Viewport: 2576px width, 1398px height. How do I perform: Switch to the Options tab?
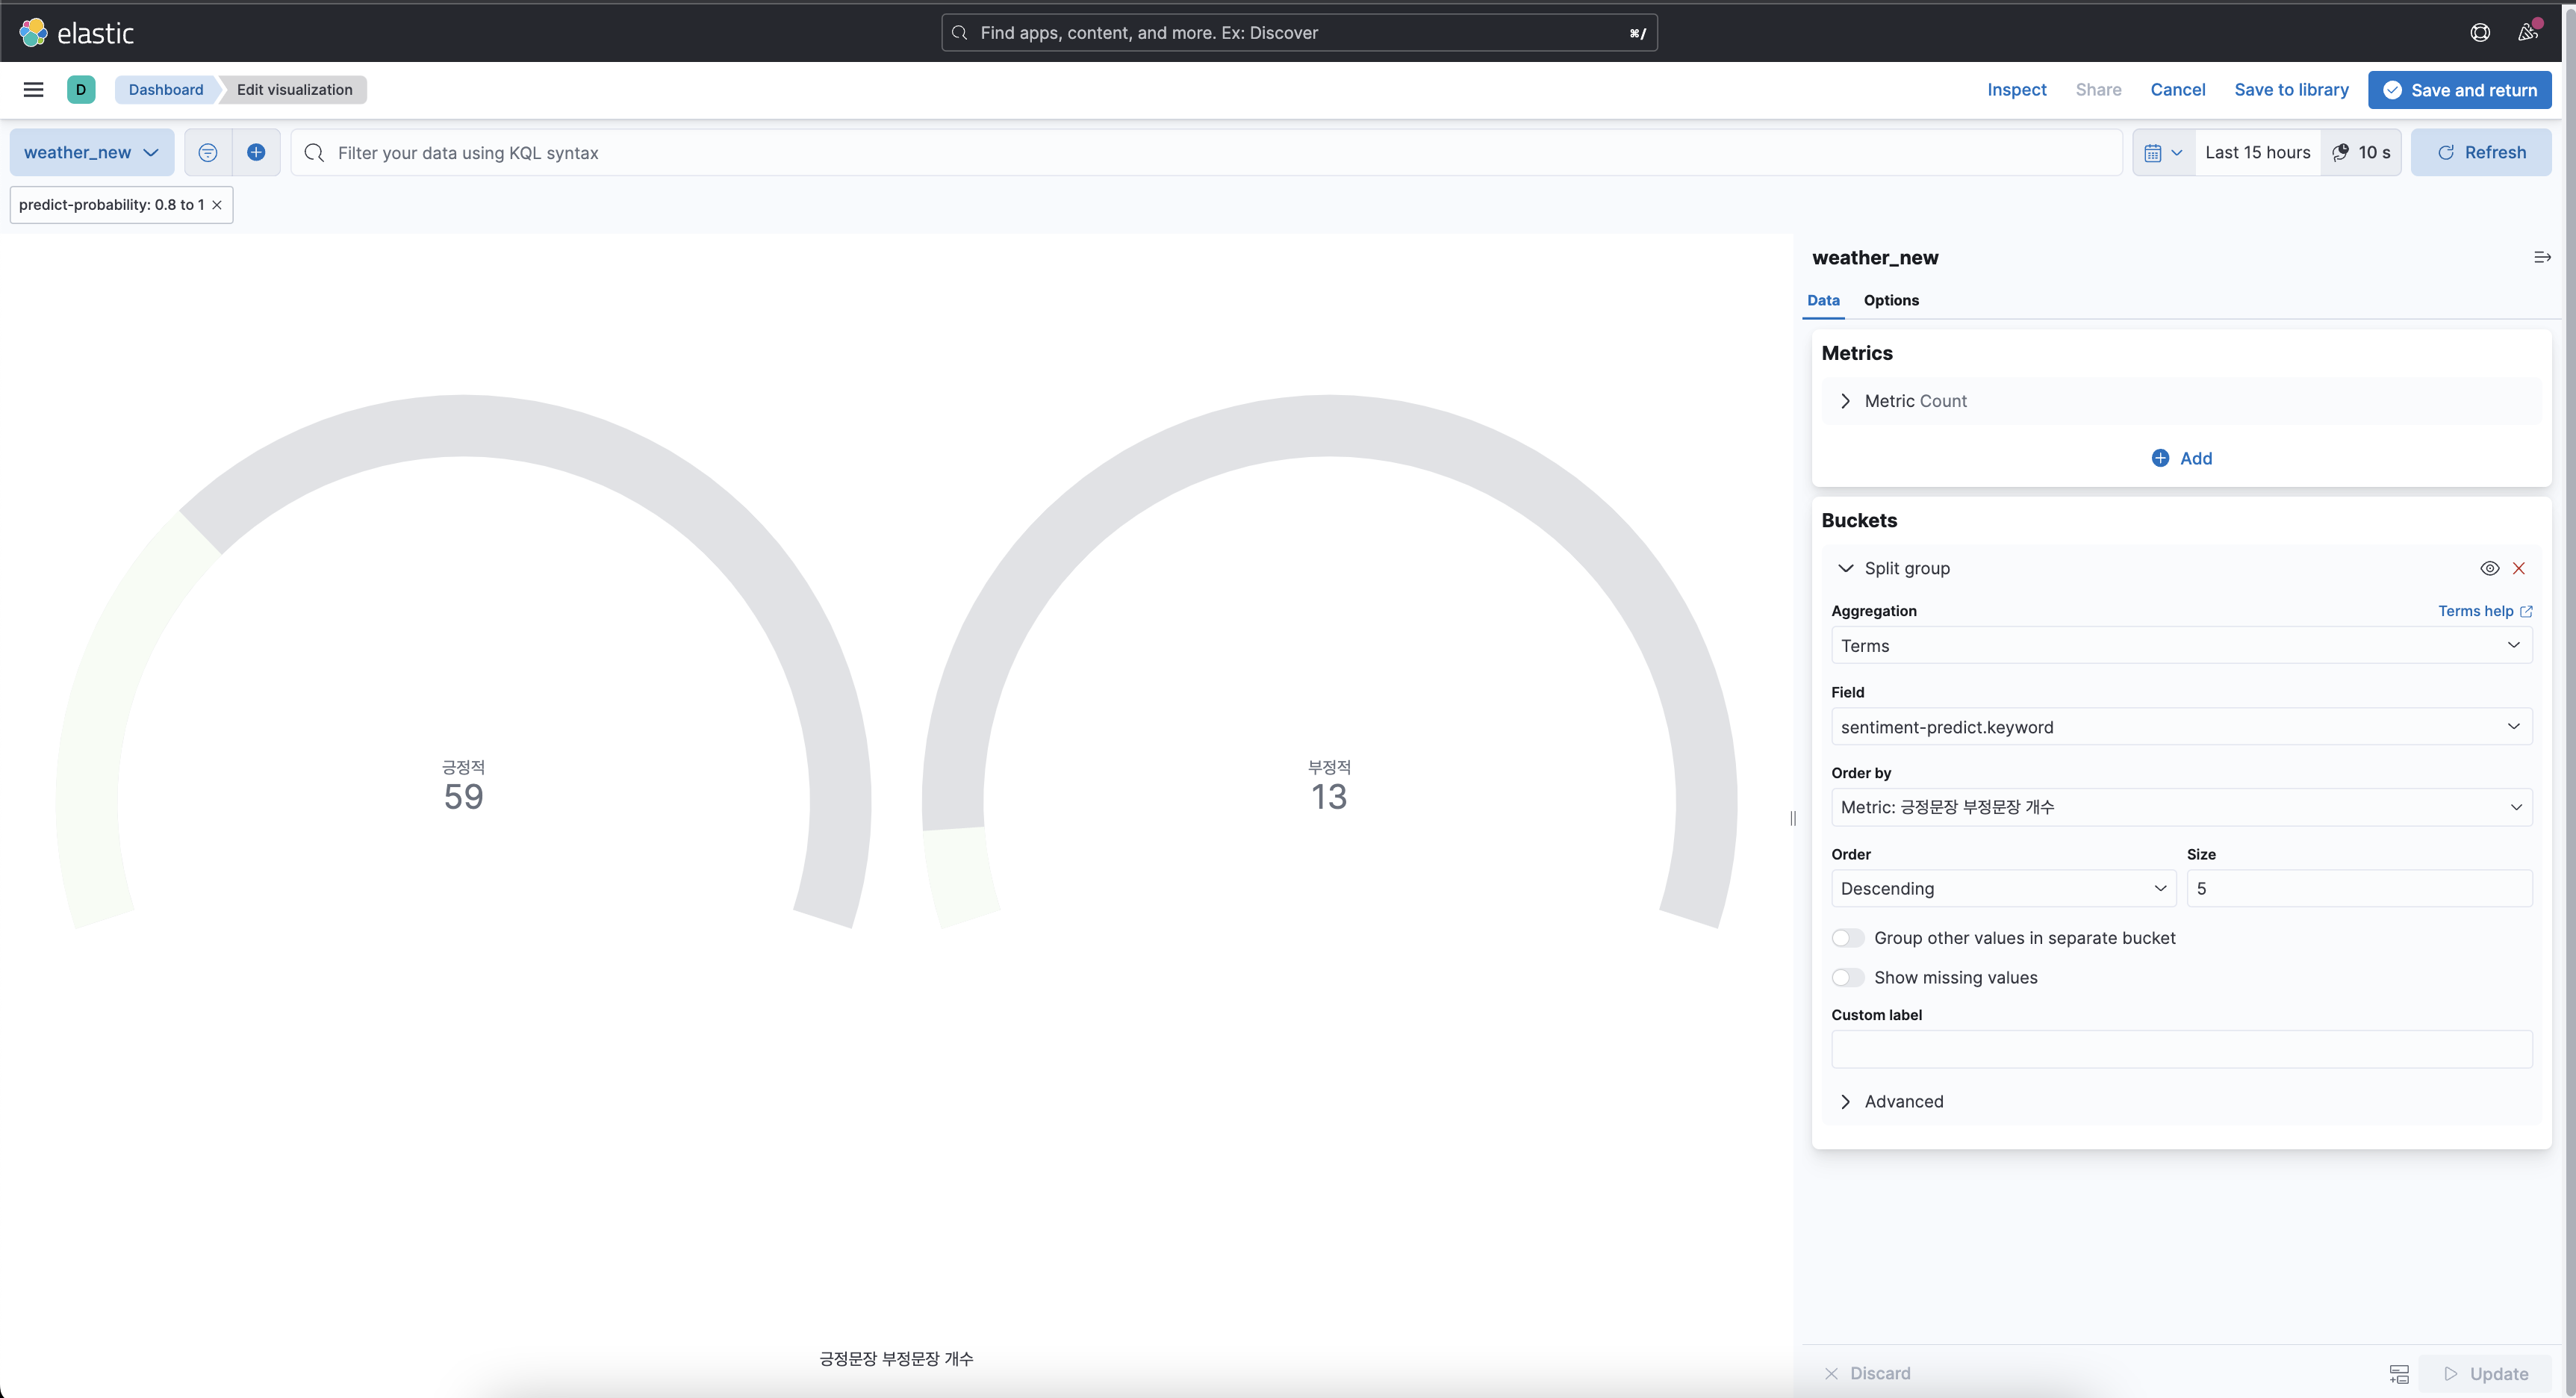click(1890, 301)
